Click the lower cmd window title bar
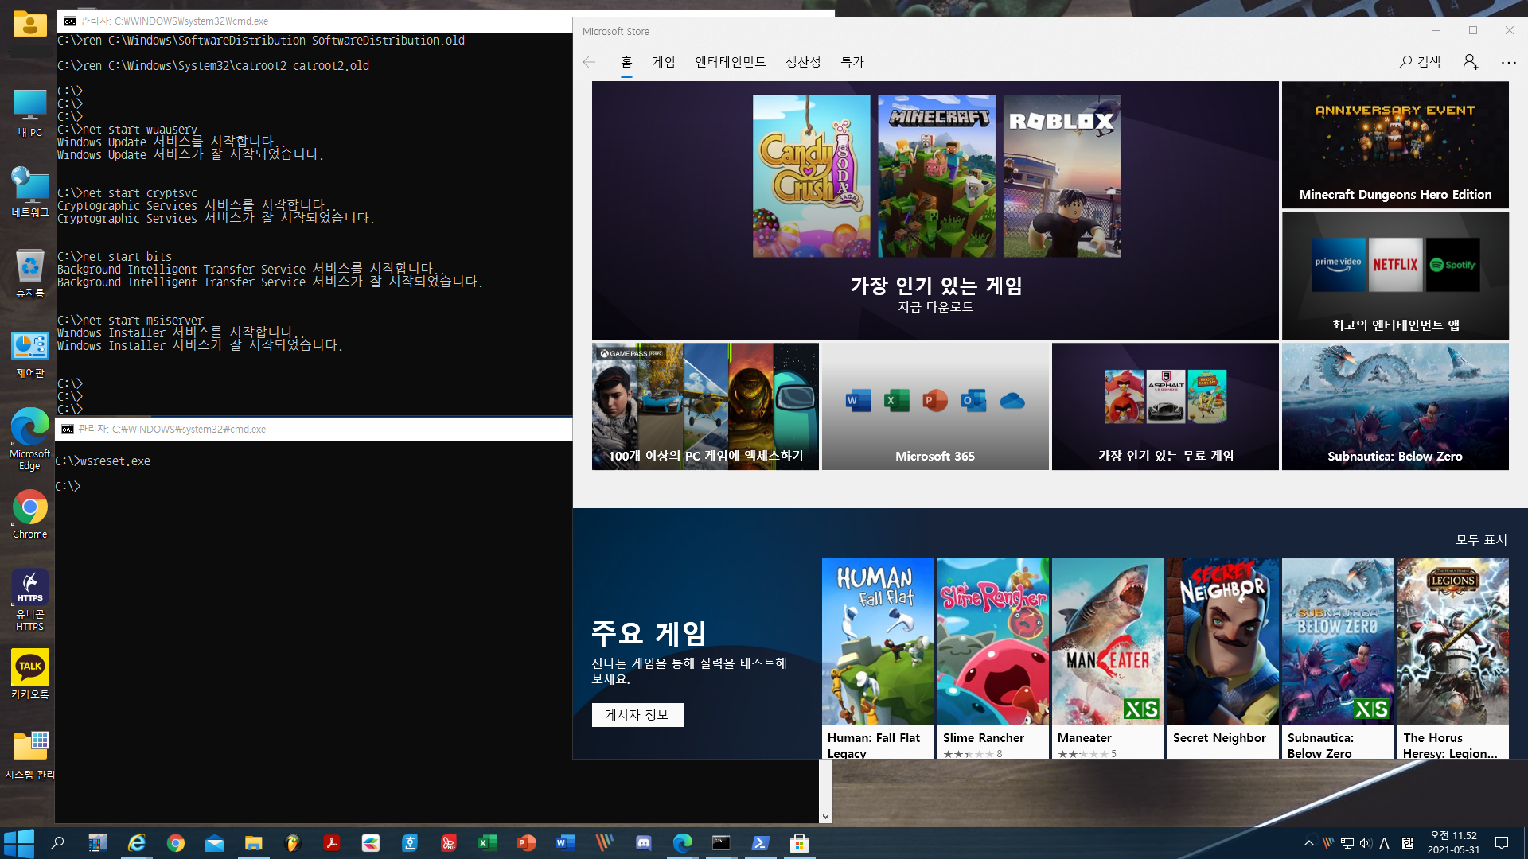This screenshot has width=1528, height=859. pos(314,429)
